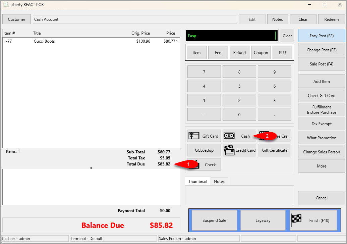Screen dimensions: 347x244
Task: Click the Redeem button
Action: (x=332, y=19)
